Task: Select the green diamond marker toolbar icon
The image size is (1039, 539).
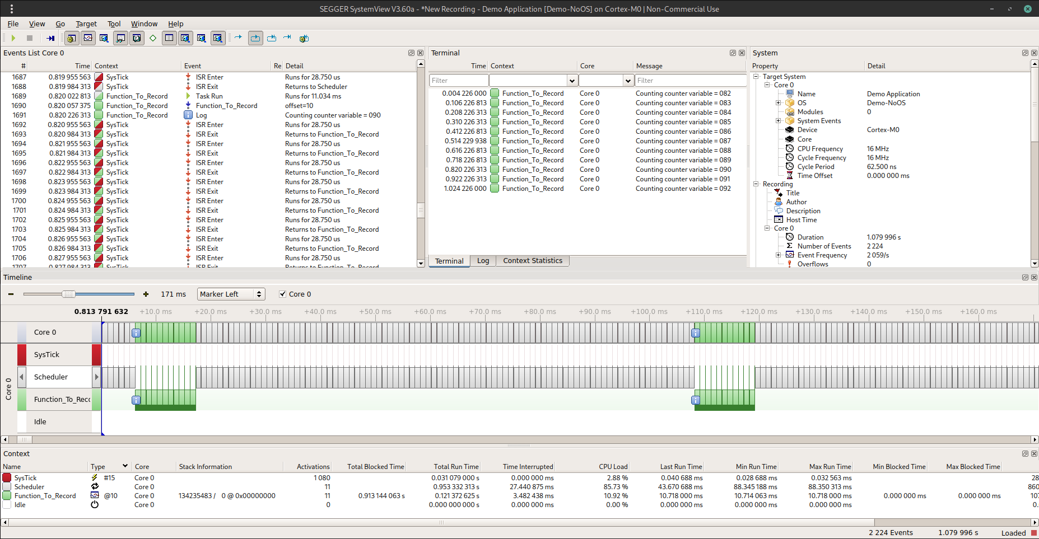Action: point(152,38)
